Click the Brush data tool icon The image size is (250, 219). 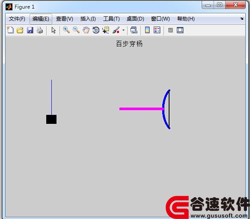click(x=116, y=30)
